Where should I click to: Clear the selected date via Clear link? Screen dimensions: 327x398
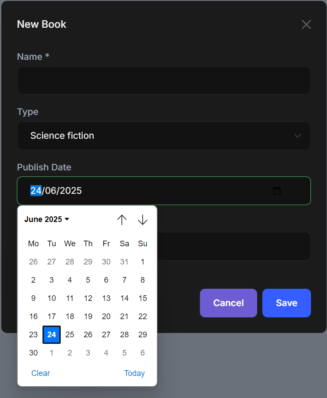coord(41,373)
